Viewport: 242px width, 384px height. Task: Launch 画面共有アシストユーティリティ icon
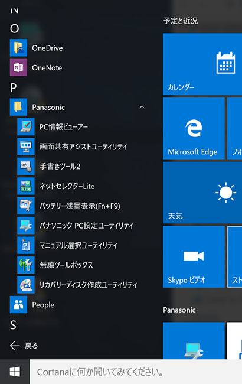tap(26, 147)
